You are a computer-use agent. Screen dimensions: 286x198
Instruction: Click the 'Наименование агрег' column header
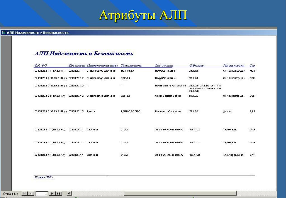[x=102, y=65]
